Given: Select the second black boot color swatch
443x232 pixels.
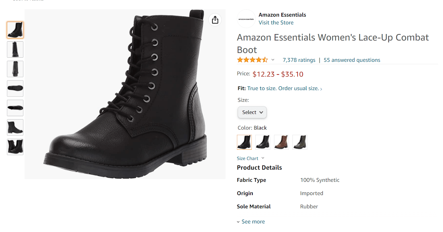Looking at the screenshot, I should [263, 142].
